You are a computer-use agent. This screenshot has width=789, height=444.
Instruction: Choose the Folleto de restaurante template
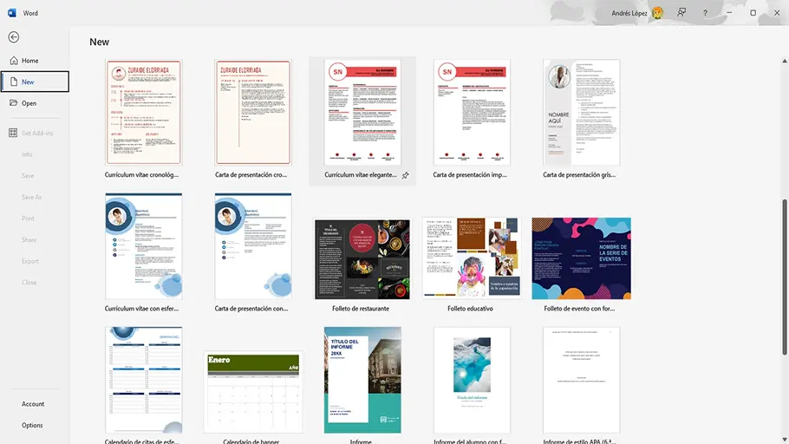click(361, 258)
